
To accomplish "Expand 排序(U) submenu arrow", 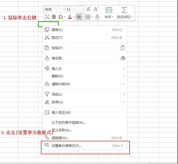I will [124, 102].
